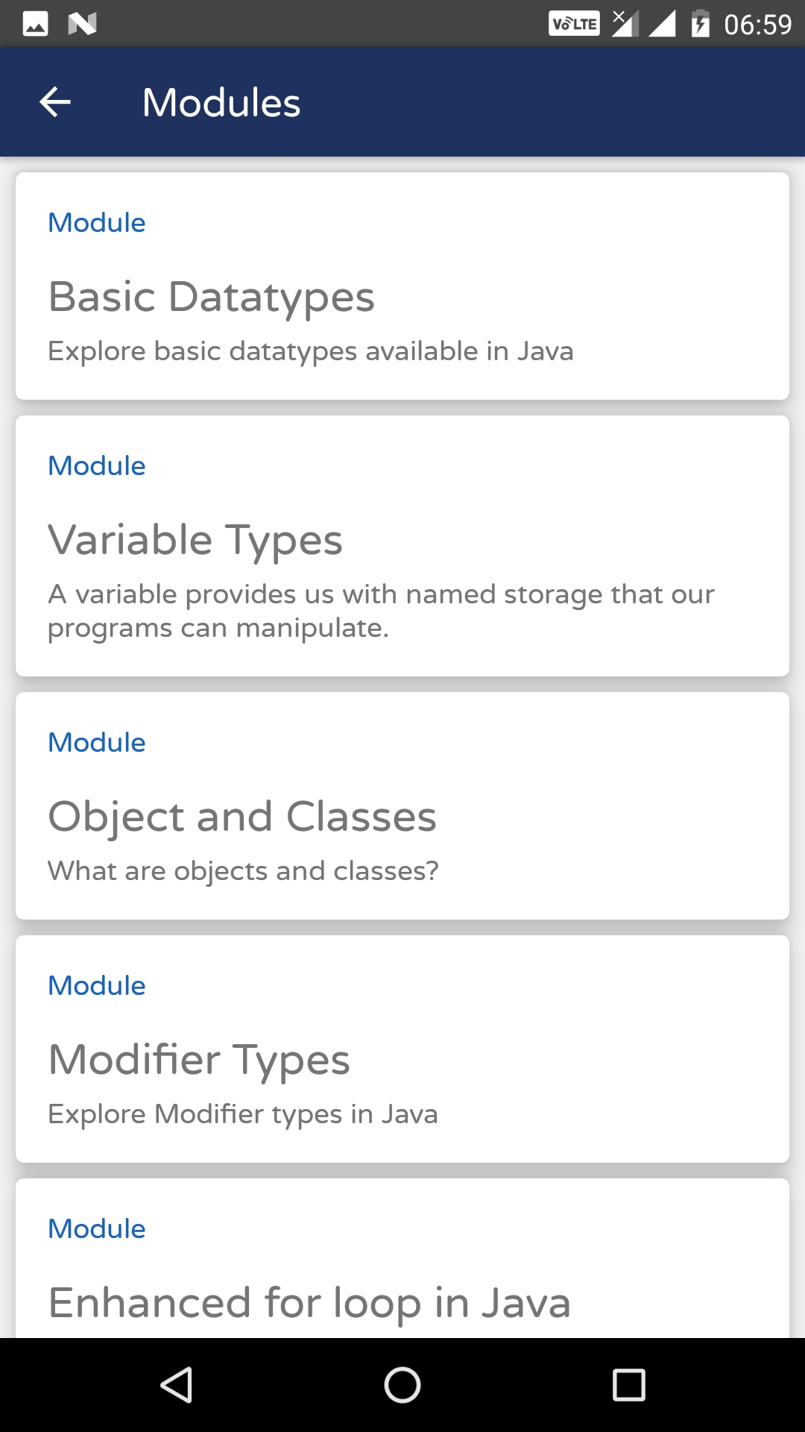This screenshot has width=805, height=1432.
Task: Tap the signal strength icon
Action: (x=662, y=24)
